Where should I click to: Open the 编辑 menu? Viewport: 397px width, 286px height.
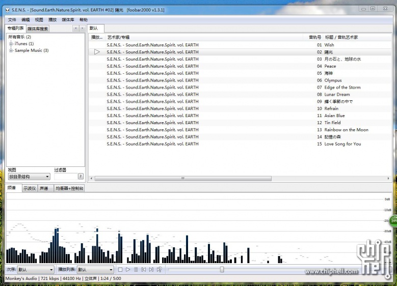[25, 20]
